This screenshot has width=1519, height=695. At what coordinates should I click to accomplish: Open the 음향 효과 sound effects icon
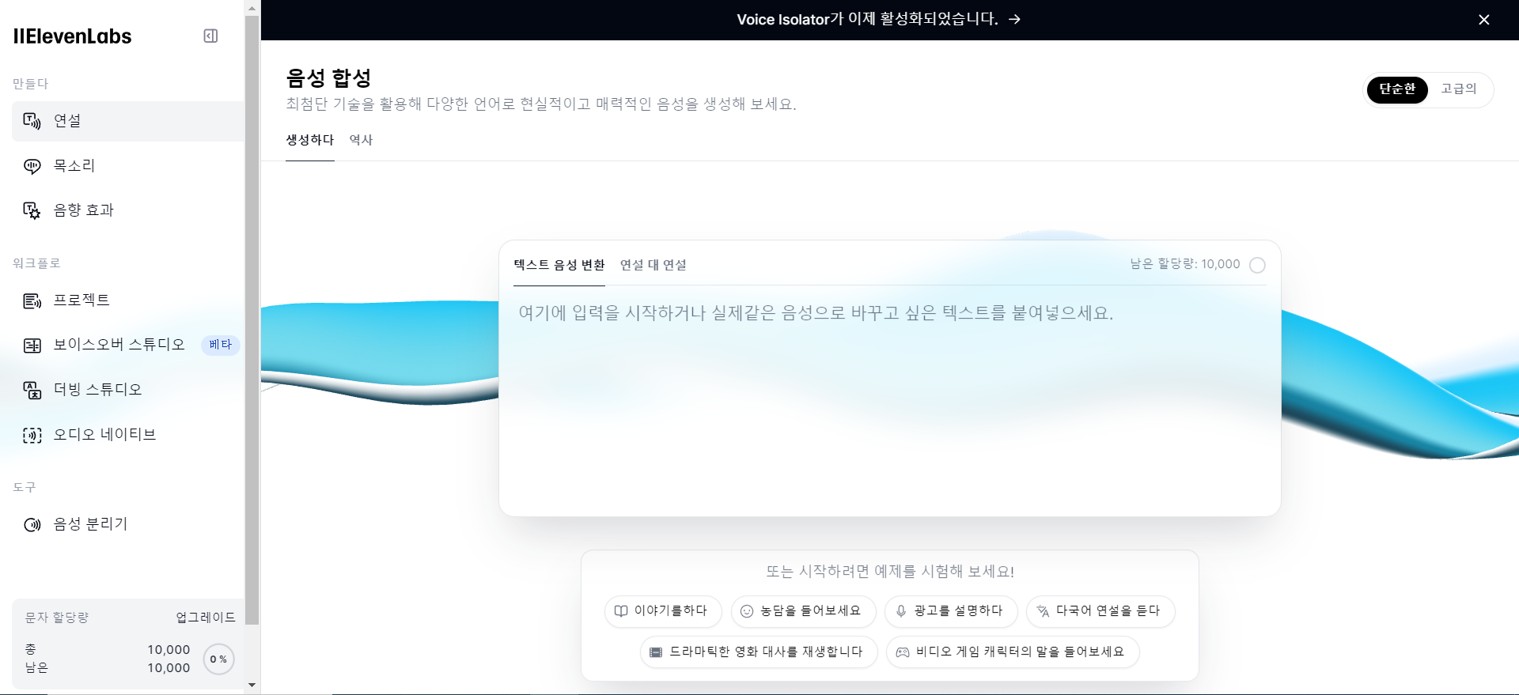[32, 210]
